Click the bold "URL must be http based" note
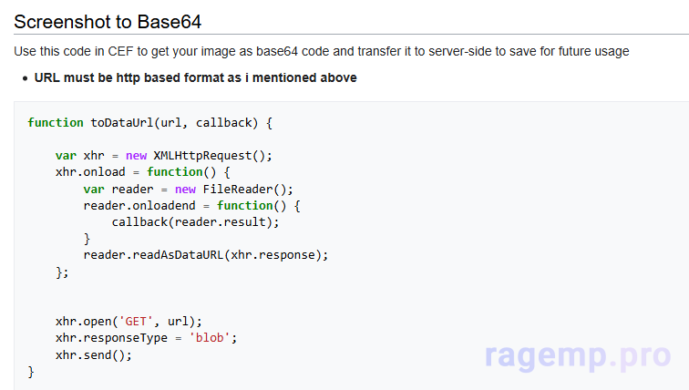The image size is (689, 390). pos(195,77)
